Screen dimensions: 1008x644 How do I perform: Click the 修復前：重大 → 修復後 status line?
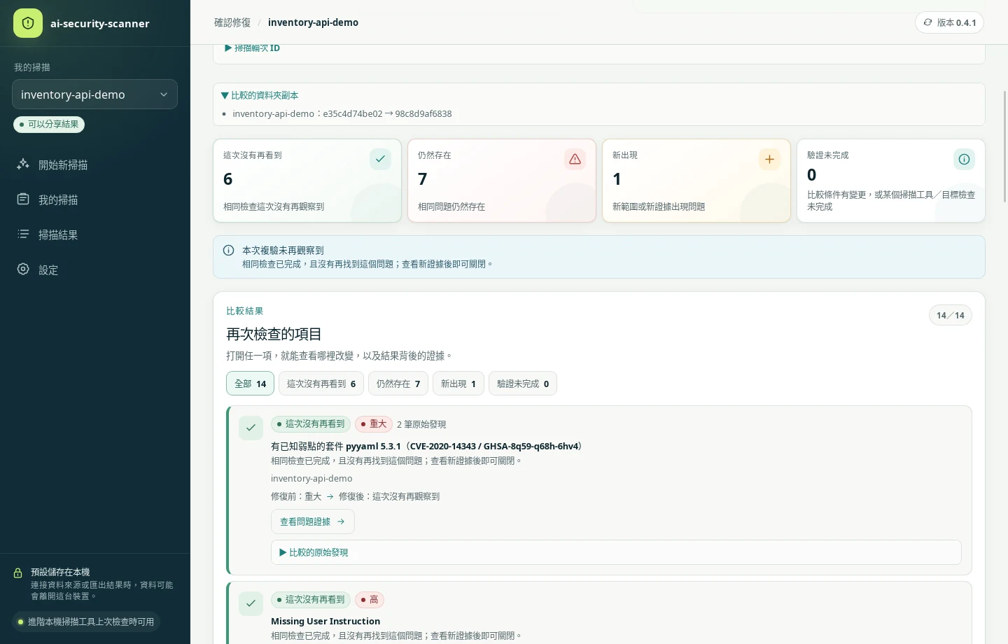pyautogui.click(x=355, y=496)
